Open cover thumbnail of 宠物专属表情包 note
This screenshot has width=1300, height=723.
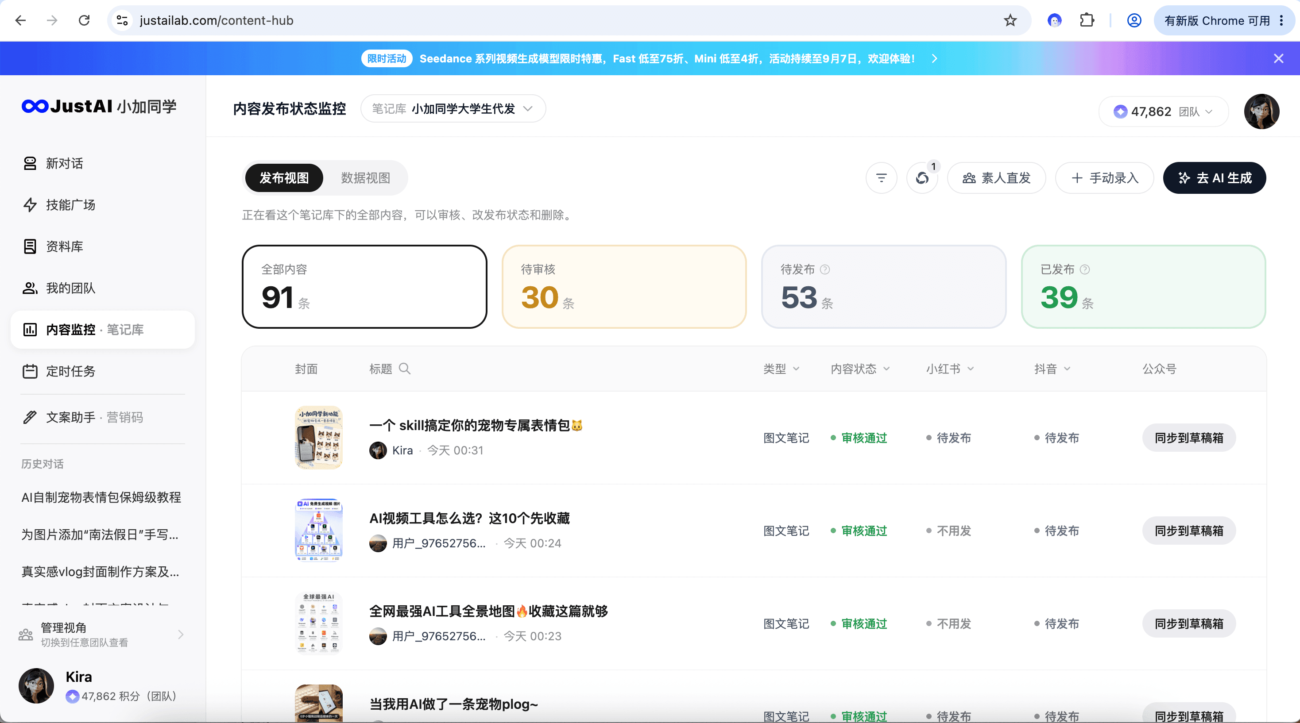pos(318,438)
